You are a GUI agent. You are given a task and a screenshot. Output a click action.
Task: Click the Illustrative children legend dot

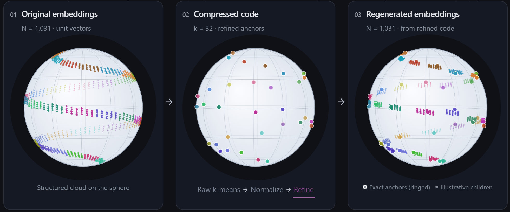point(437,187)
